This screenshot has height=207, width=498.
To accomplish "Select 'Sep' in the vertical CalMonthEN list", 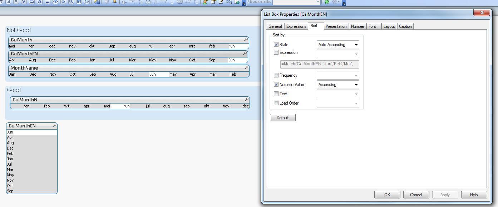I will click(x=31, y=191).
